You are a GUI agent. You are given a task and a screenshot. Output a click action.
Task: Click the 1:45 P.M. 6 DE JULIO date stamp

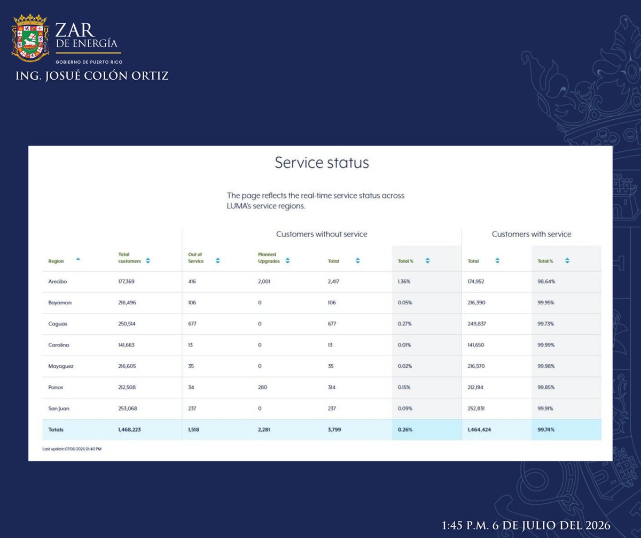click(x=526, y=525)
